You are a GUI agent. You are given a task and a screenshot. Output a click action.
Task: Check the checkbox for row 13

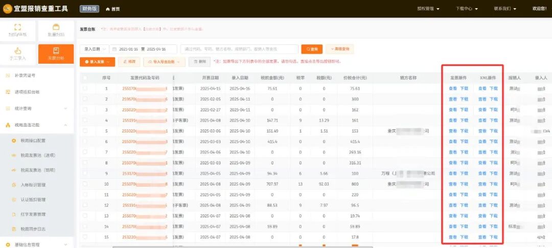pyautogui.click(x=85, y=216)
